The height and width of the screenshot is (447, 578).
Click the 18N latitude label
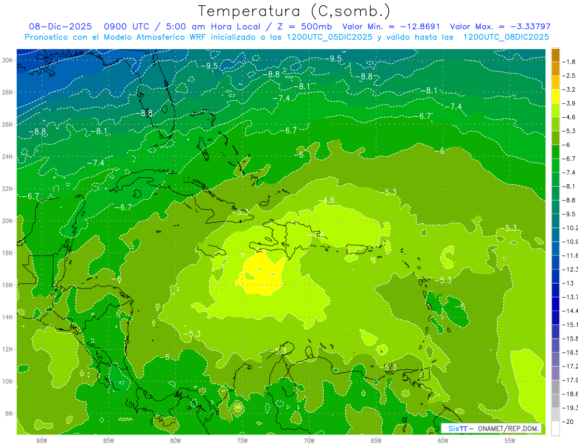(x=8, y=253)
